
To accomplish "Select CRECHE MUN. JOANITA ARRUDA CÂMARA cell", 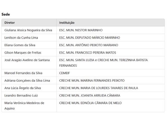I will [x=110, y=96].
